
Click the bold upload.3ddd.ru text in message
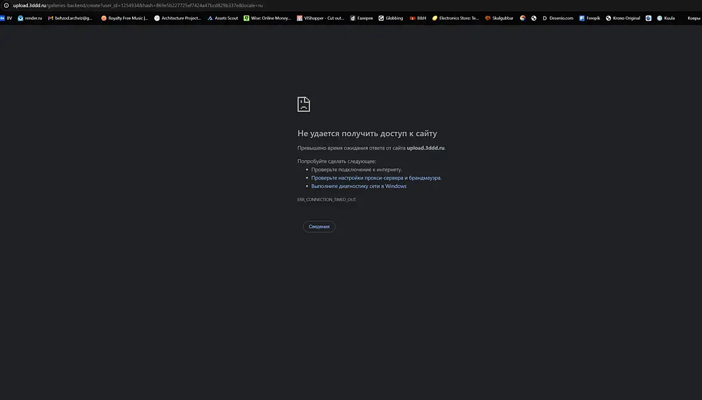pyautogui.click(x=425, y=148)
